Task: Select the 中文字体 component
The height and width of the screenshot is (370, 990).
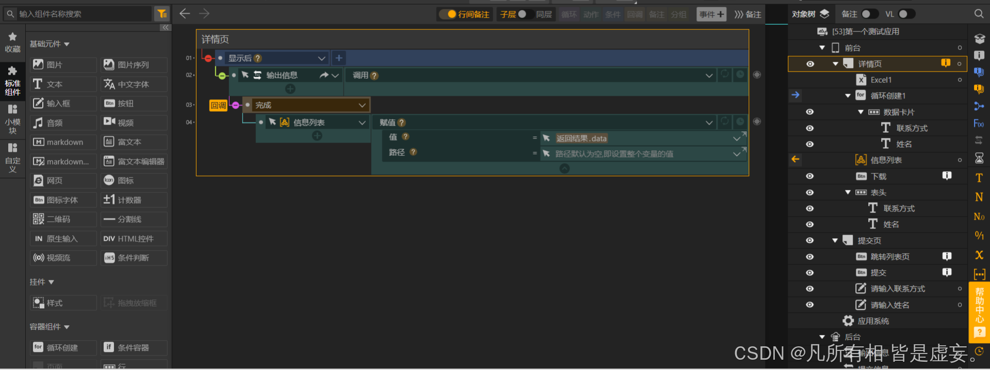Action: pyautogui.click(x=134, y=84)
